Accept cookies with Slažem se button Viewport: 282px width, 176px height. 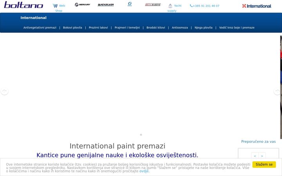coord(264,165)
